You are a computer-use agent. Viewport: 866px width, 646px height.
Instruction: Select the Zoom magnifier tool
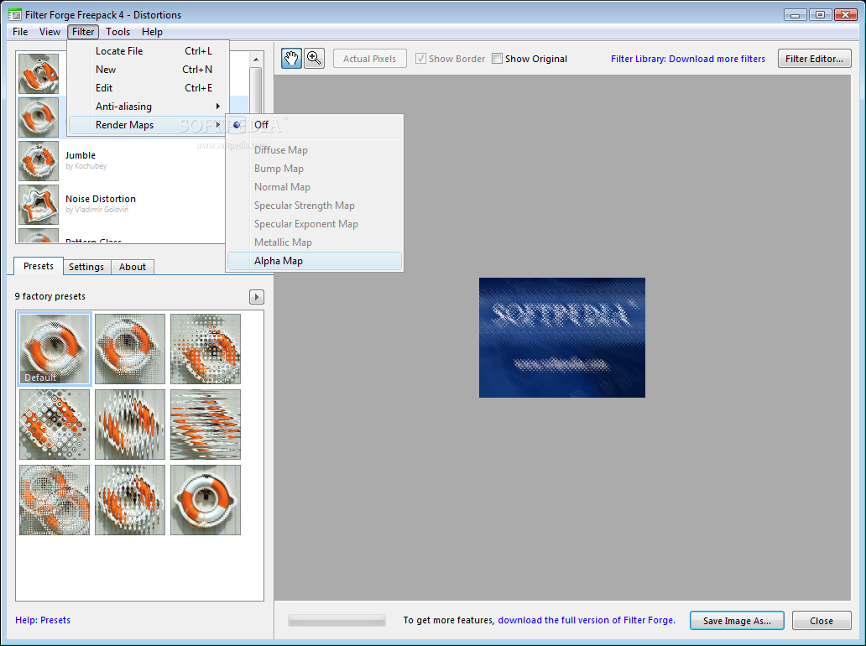314,59
